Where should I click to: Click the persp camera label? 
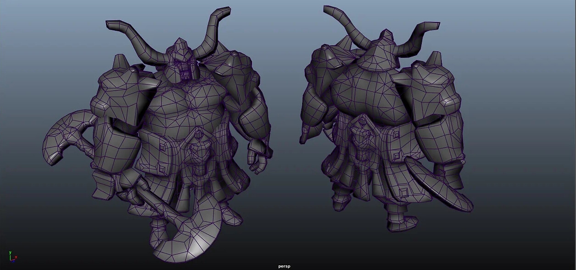tap(284, 266)
